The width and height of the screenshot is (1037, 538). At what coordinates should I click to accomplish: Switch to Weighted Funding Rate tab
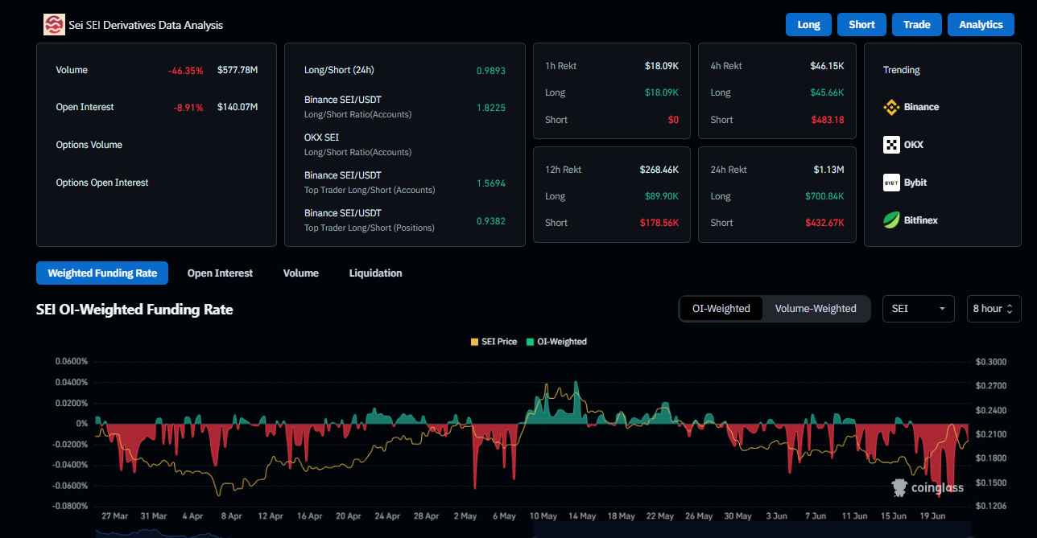(x=102, y=273)
